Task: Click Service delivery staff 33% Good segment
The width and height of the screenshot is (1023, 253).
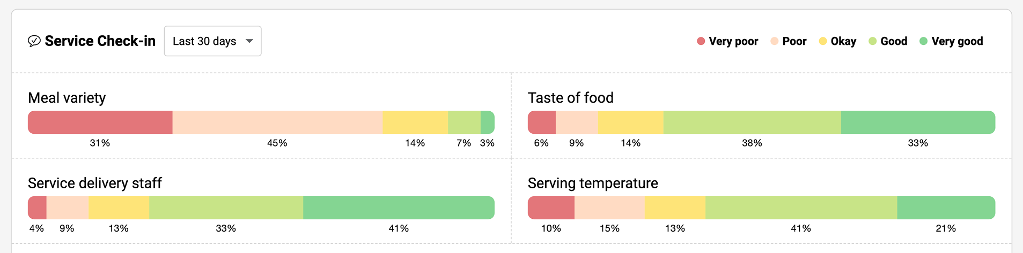Action: tap(226, 208)
